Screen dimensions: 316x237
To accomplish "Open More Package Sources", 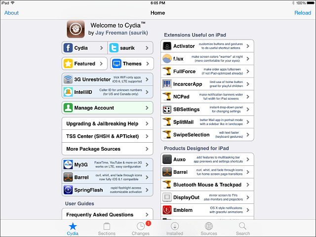I will (108, 149).
